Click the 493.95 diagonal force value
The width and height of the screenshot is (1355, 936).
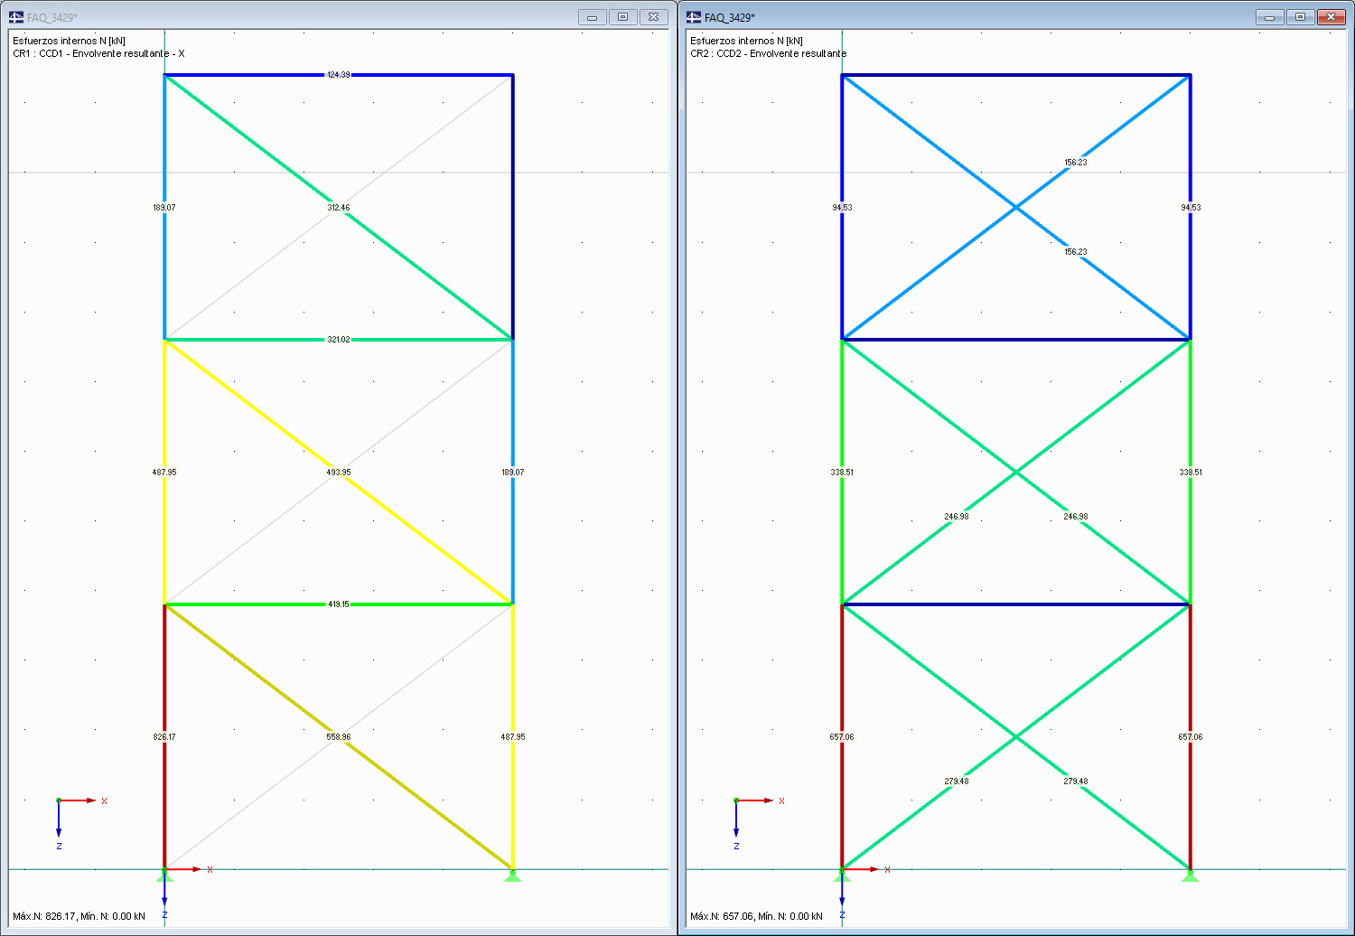(339, 473)
